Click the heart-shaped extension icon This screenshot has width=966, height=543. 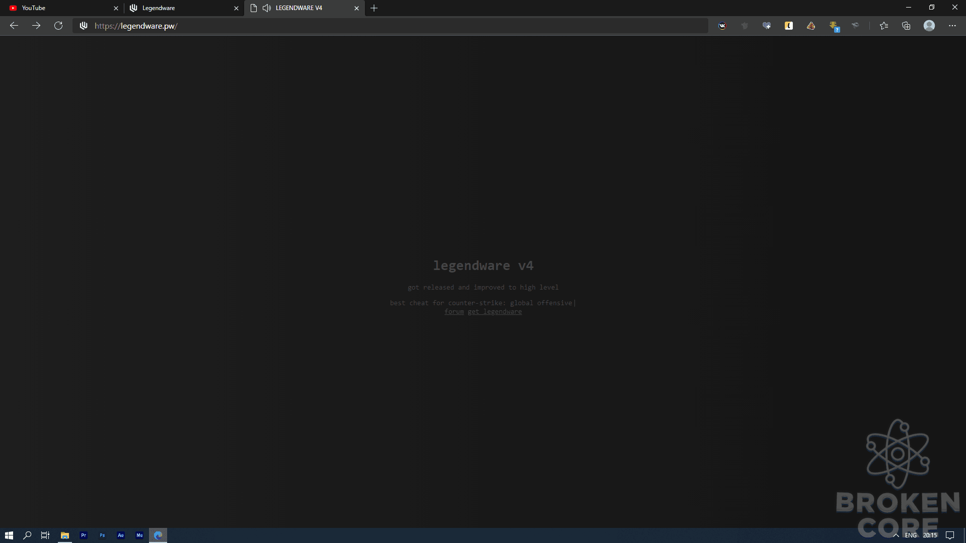click(x=767, y=26)
